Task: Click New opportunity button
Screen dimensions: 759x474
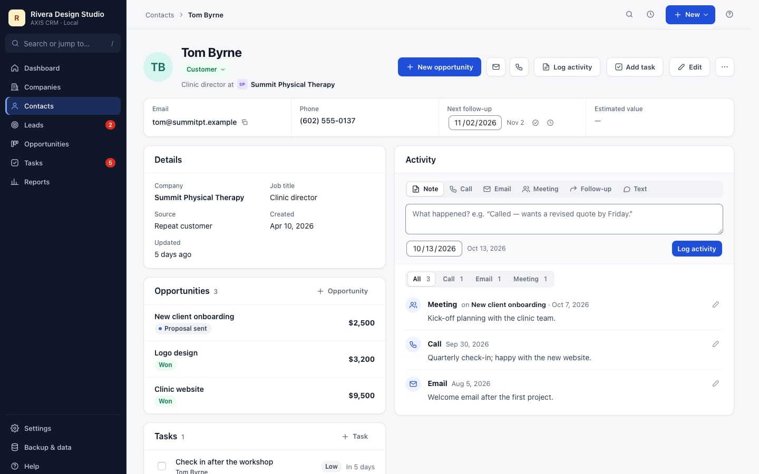Action: 440,67
